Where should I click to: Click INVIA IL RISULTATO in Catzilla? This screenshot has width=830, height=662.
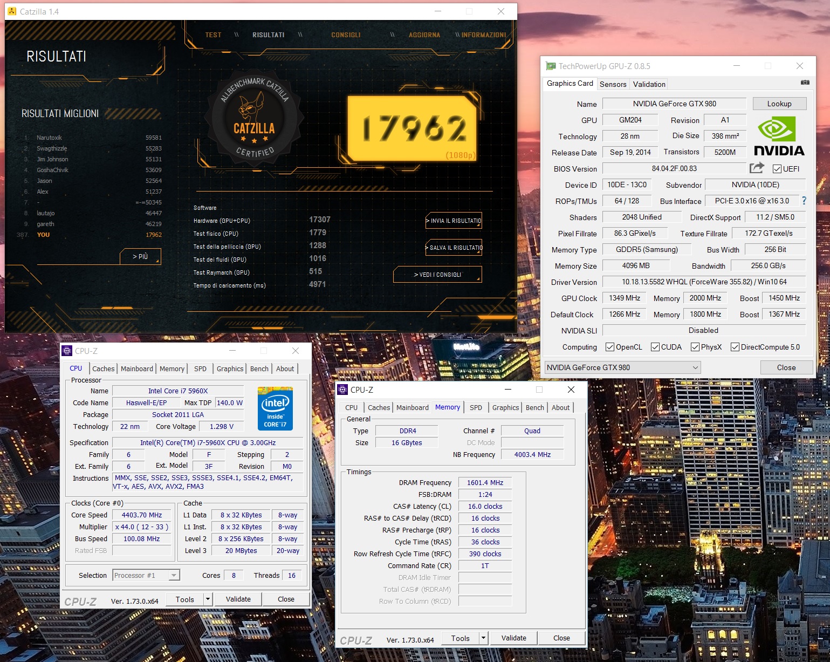click(454, 220)
